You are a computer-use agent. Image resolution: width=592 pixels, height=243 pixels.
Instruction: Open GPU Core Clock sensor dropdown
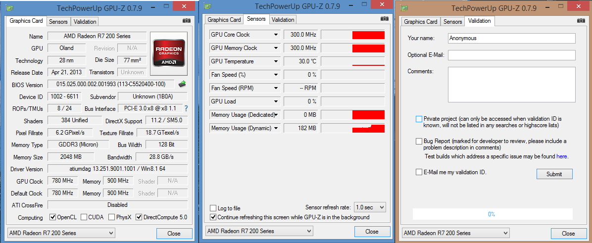point(276,35)
